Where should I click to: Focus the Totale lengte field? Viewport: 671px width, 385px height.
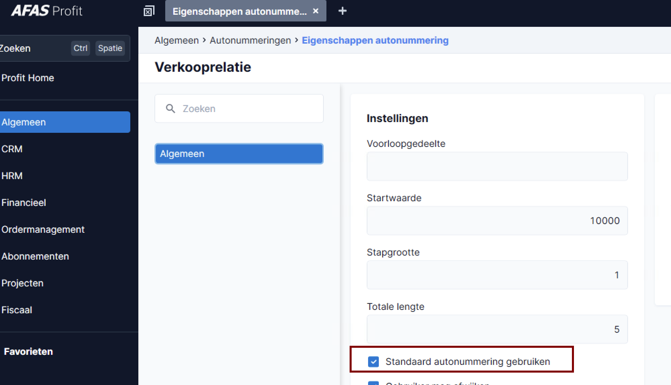tap(497, 329)
